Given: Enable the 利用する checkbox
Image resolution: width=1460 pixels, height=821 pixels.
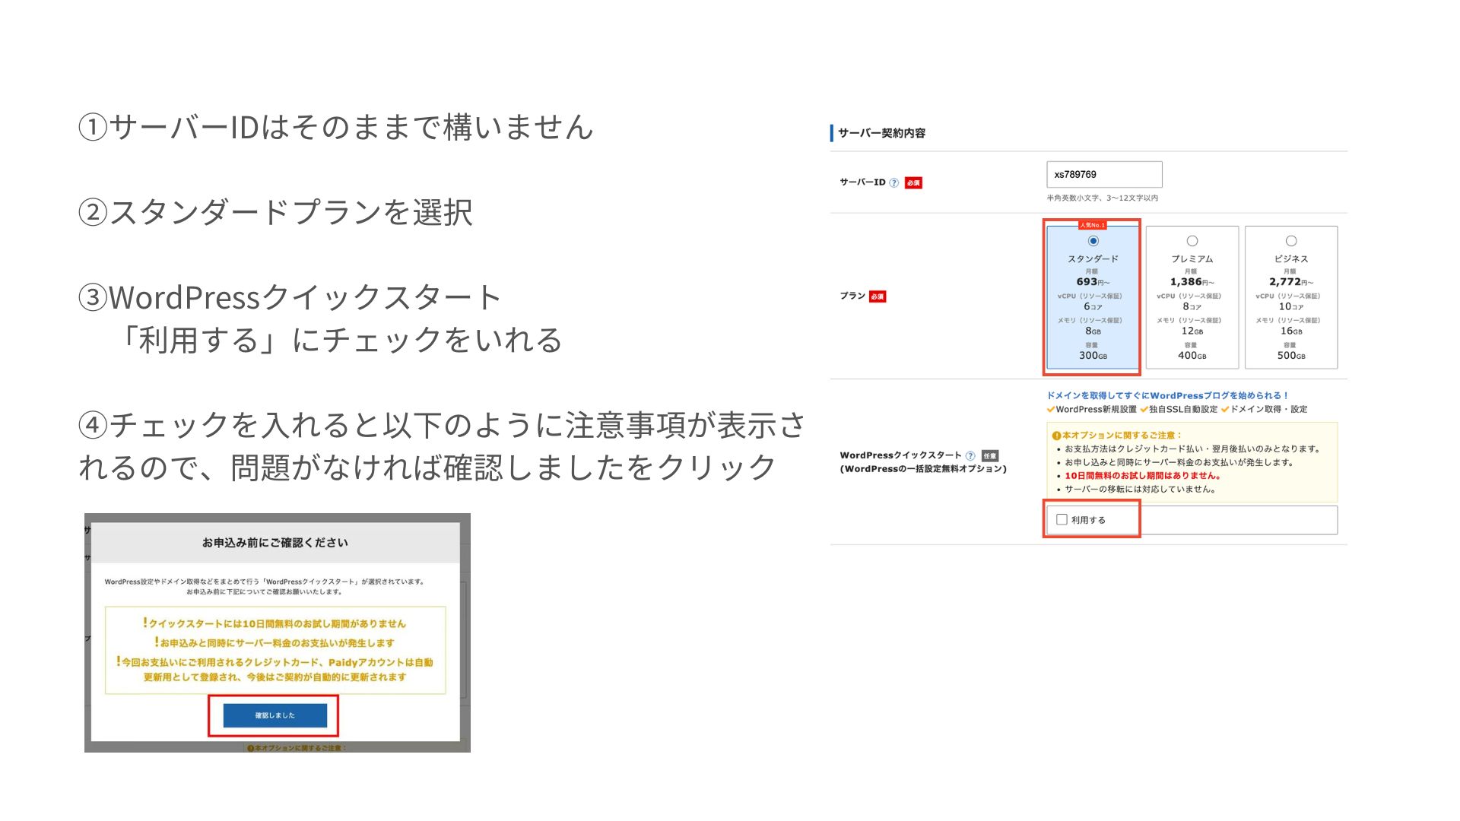Looking at the screenshot, I should coord(1062,519).
